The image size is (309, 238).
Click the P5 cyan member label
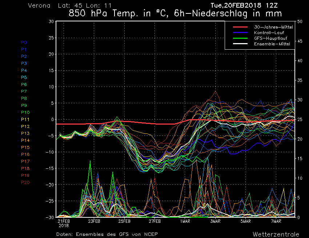click(24, 78)
